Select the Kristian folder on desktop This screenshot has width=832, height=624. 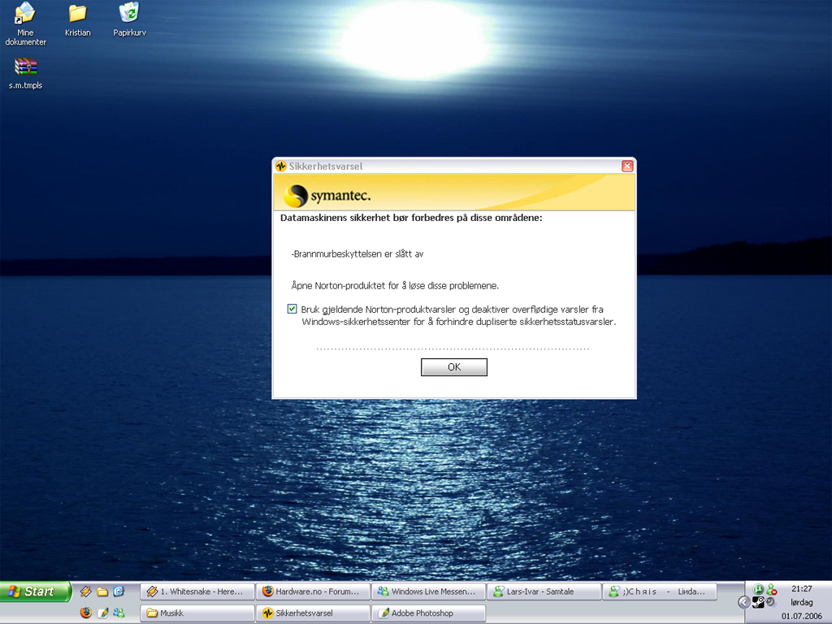pyautogui.click(x=77, y=20)
